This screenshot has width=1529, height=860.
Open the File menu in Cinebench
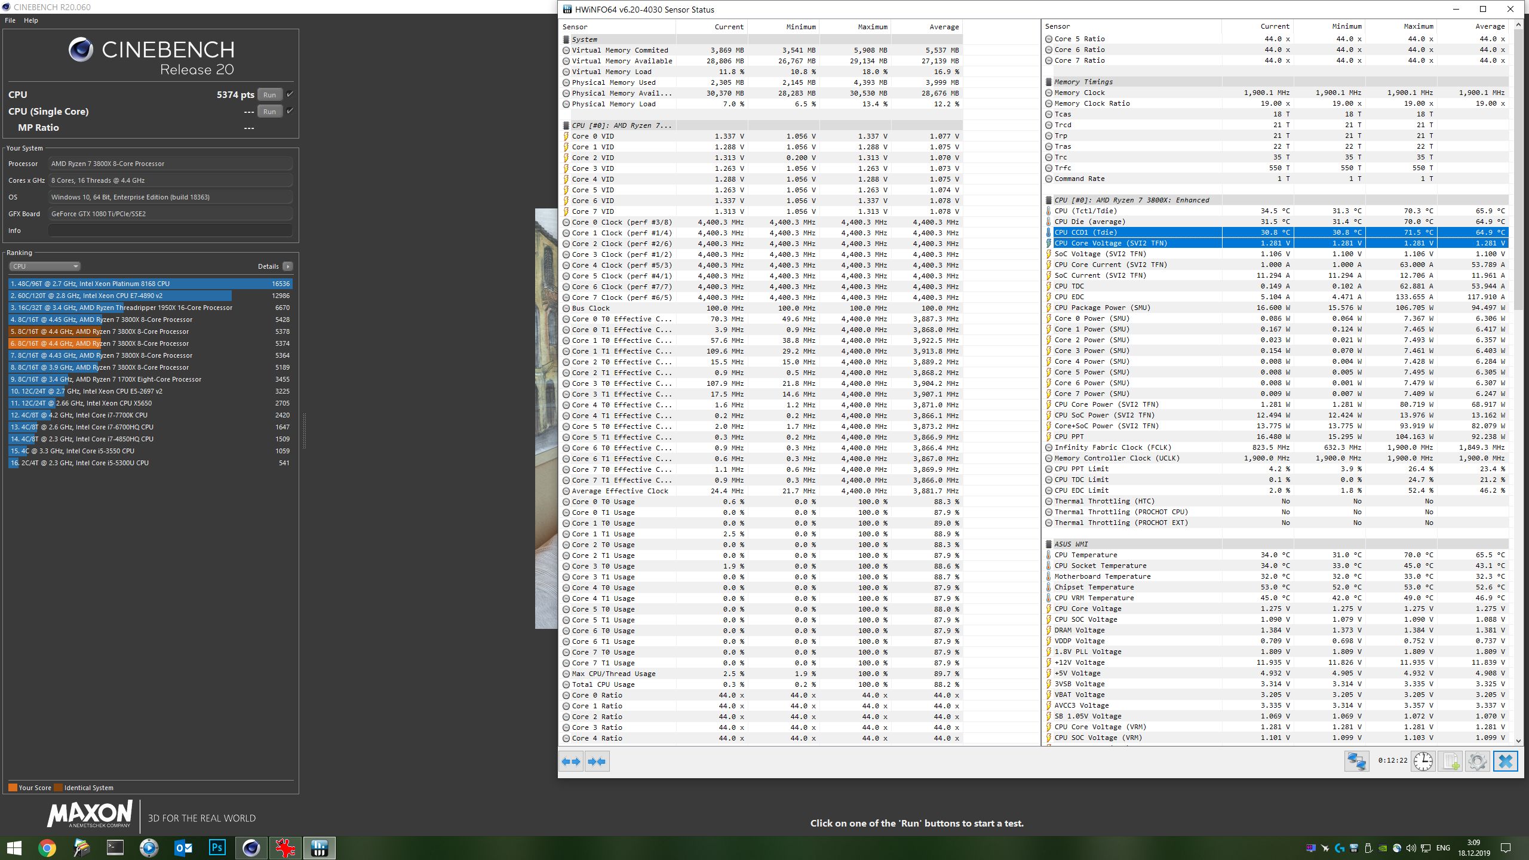click(10, 20)
